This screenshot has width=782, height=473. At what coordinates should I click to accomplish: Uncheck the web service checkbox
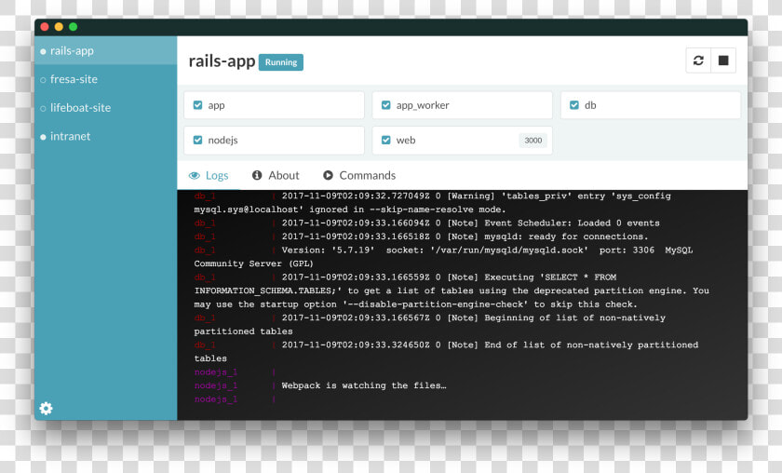(x=386, y=140)
